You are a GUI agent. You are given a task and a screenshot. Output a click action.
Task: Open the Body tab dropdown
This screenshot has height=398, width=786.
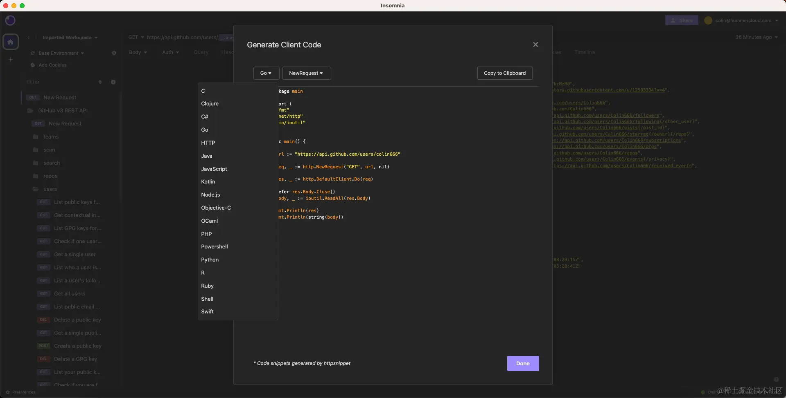[x=138, y=52]
